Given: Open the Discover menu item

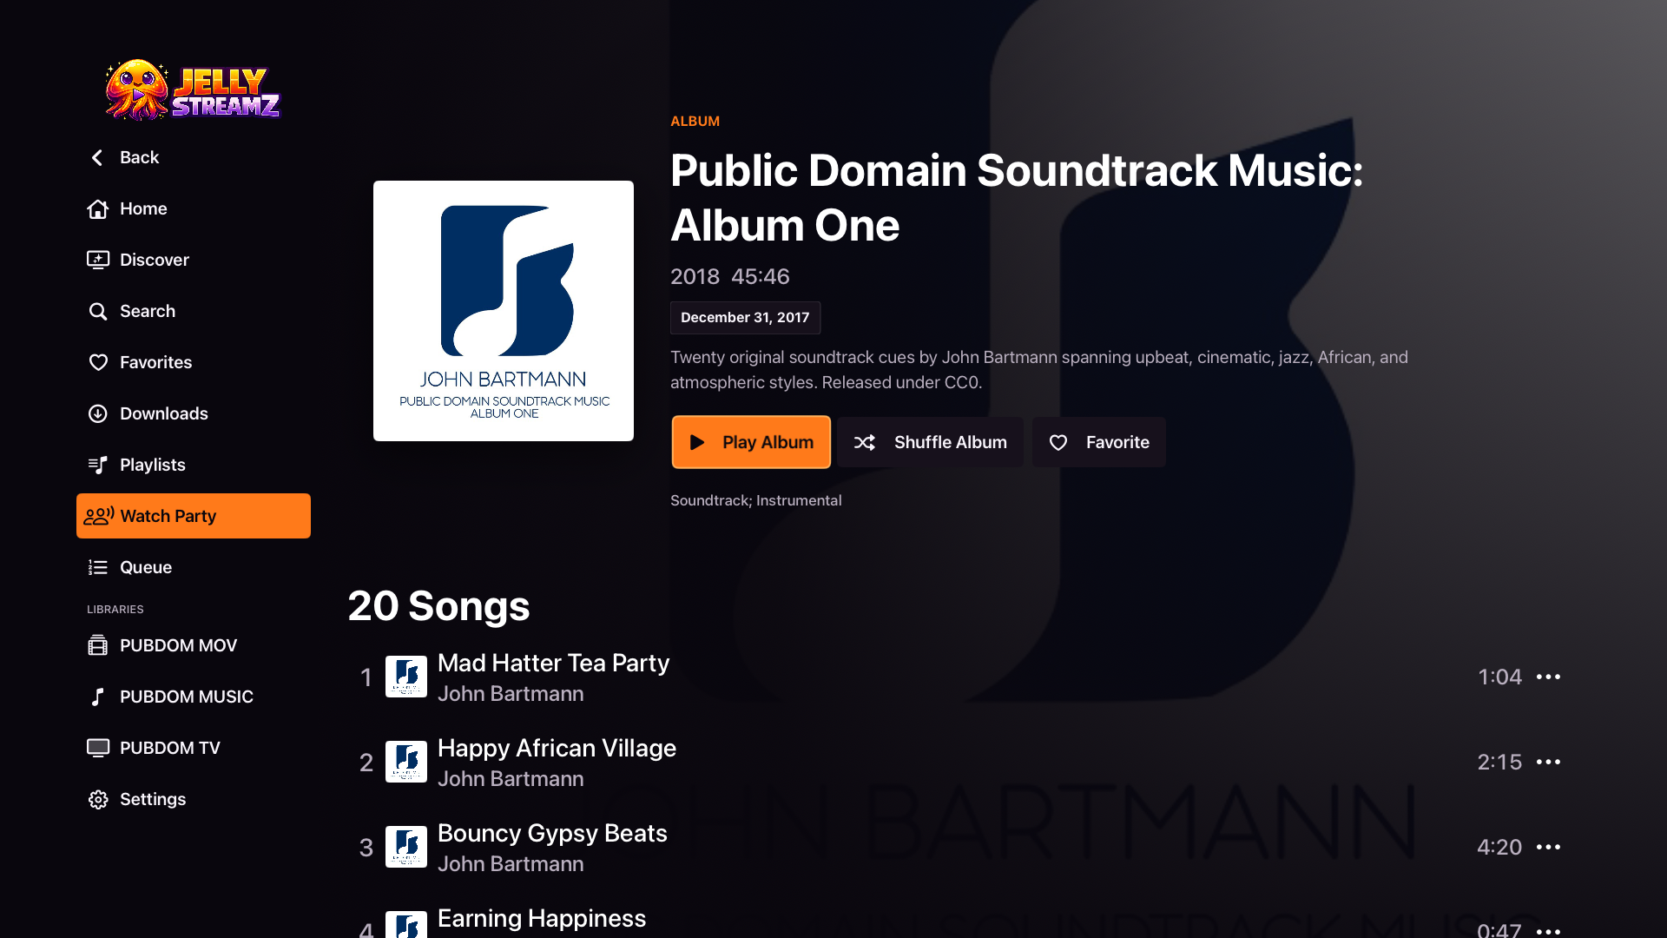Looking at the screenshot, I should coord(194,260).
